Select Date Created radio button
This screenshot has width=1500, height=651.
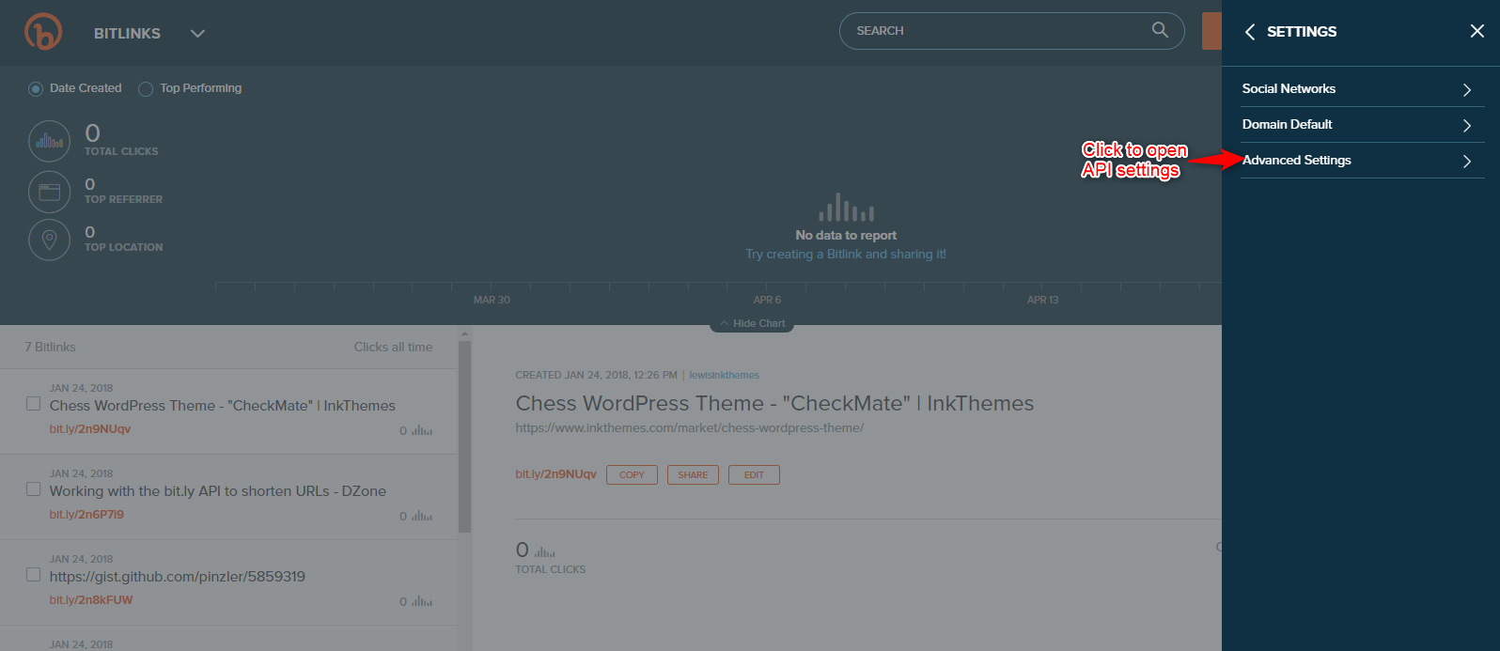(36, 89)
